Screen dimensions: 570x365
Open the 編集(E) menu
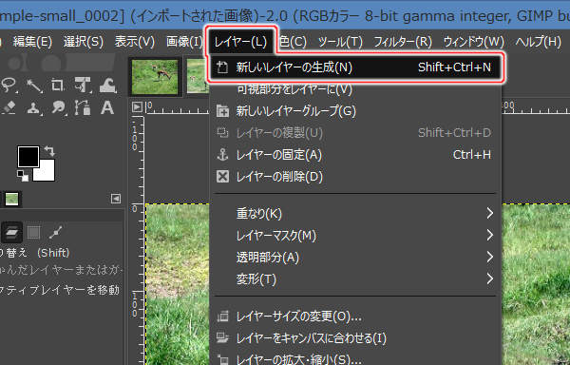32,42
